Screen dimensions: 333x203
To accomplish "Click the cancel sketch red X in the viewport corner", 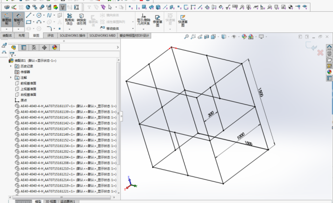I will (321, 52).
